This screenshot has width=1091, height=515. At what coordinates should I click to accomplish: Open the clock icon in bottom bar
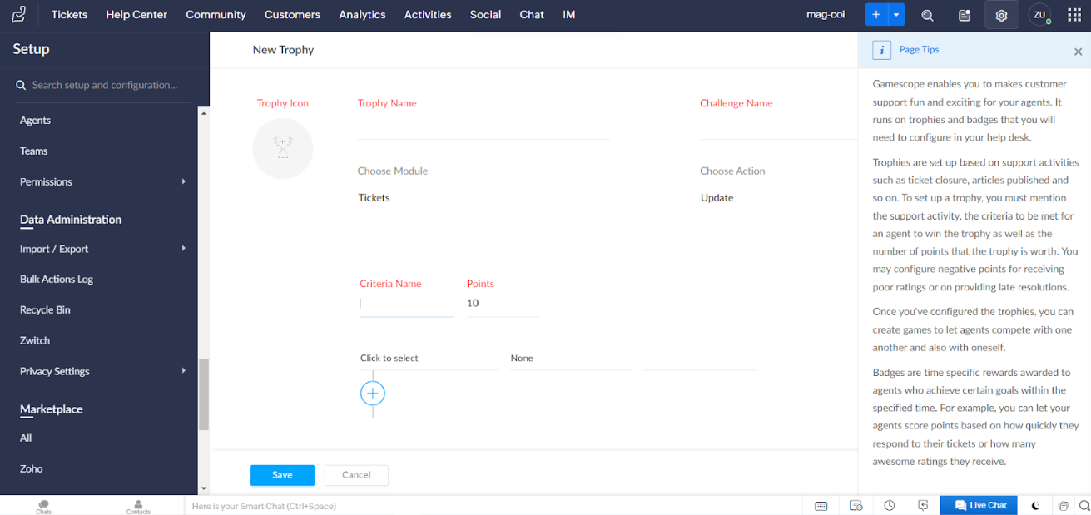click(x=890, y=505)
